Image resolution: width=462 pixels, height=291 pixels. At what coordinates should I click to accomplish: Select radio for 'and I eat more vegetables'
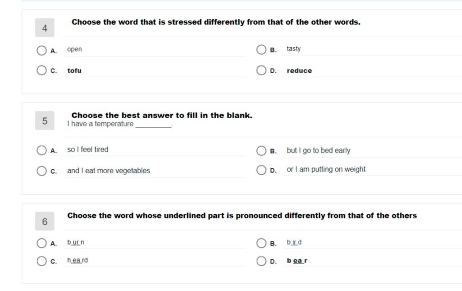(42, 171)
